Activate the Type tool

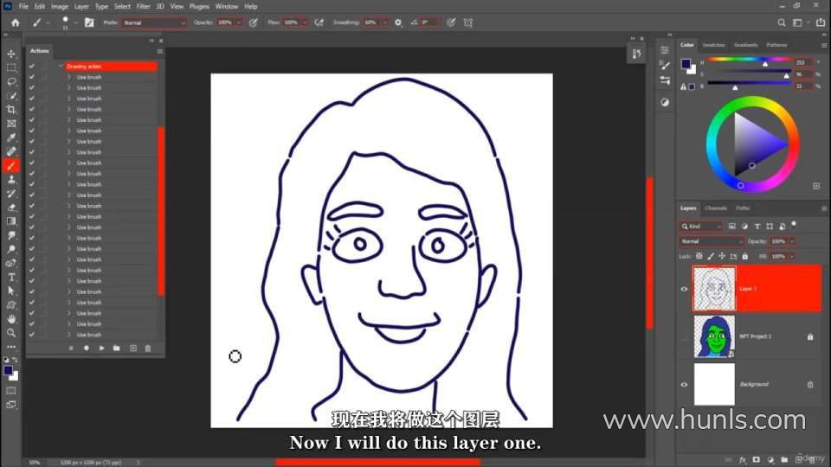(11, 277)
